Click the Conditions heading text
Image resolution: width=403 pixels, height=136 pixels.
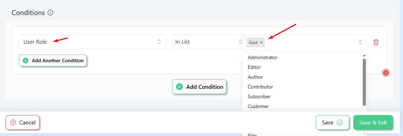point(28,13)
